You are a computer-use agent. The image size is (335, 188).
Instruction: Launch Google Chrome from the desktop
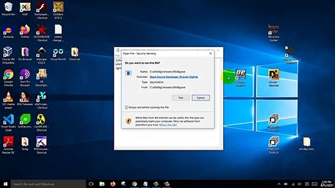tap(8, 78)
